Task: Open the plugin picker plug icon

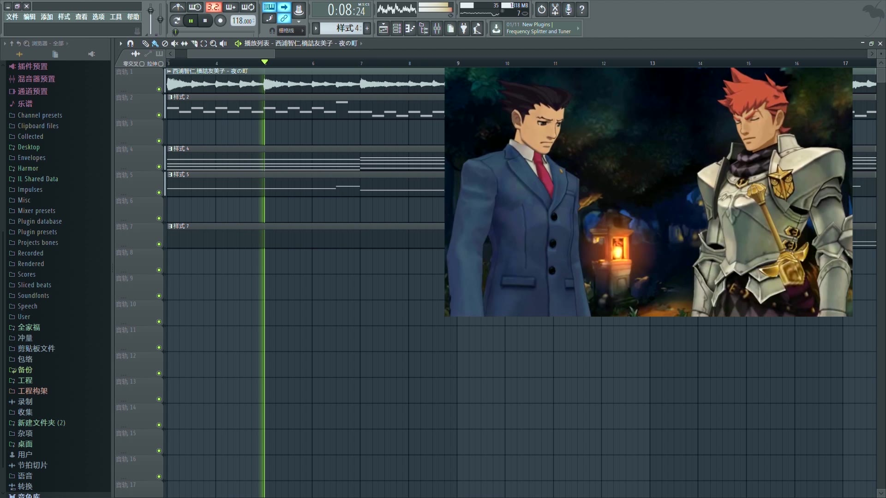Action: click(464, 29)
